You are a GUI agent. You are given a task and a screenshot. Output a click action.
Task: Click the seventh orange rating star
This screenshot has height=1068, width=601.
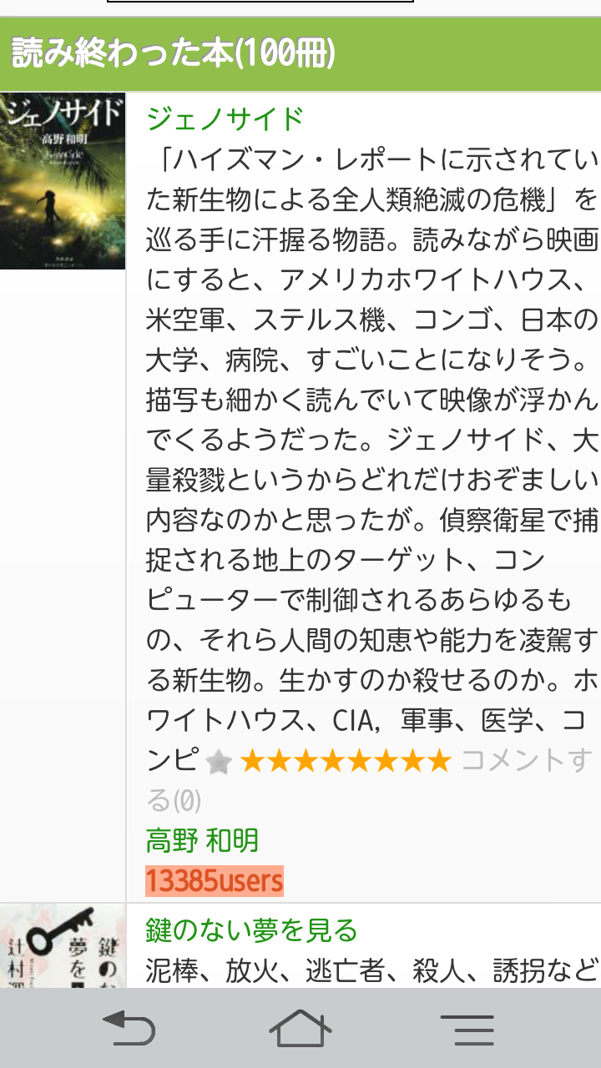click(411, 761)
